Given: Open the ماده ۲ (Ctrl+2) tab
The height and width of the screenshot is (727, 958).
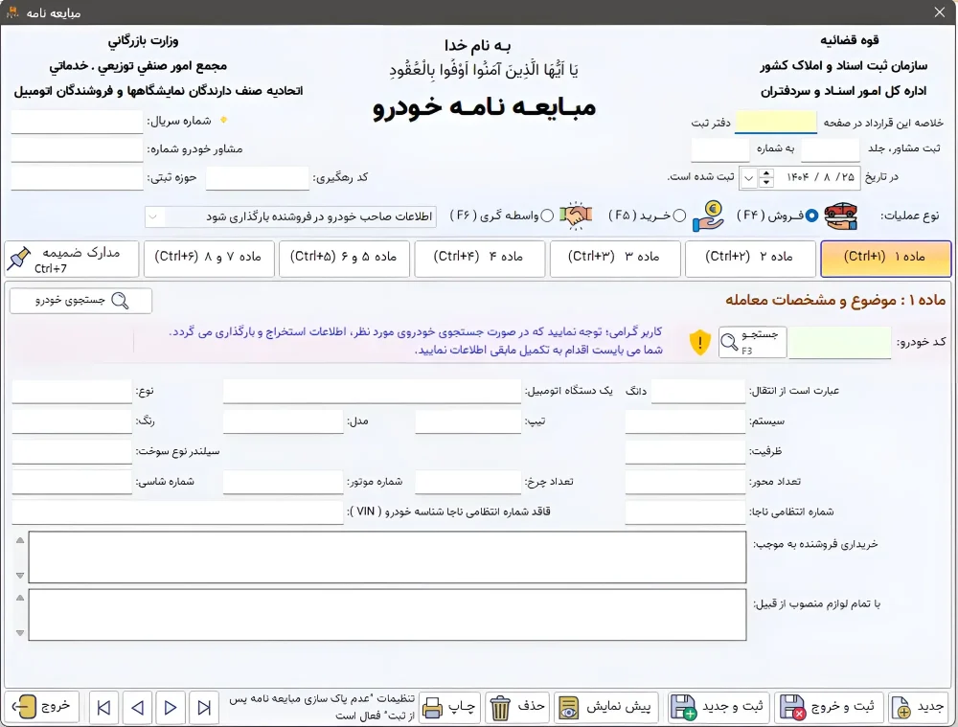Looking at the screenshot, I should 750,259.
